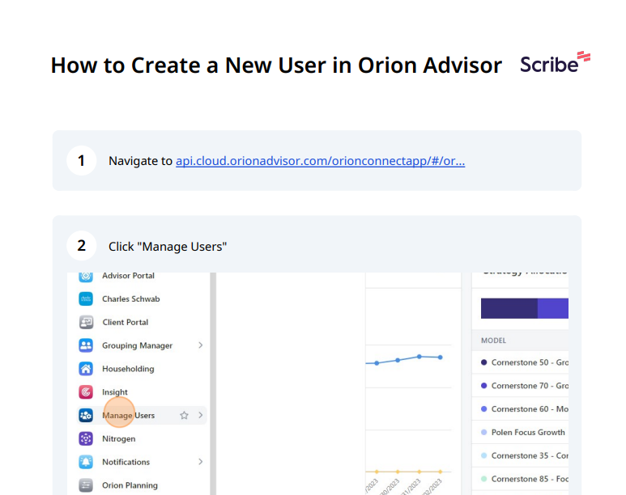Click the Cornerstone 85 color dot
The image size is (626, 495).
pos(483,479)
